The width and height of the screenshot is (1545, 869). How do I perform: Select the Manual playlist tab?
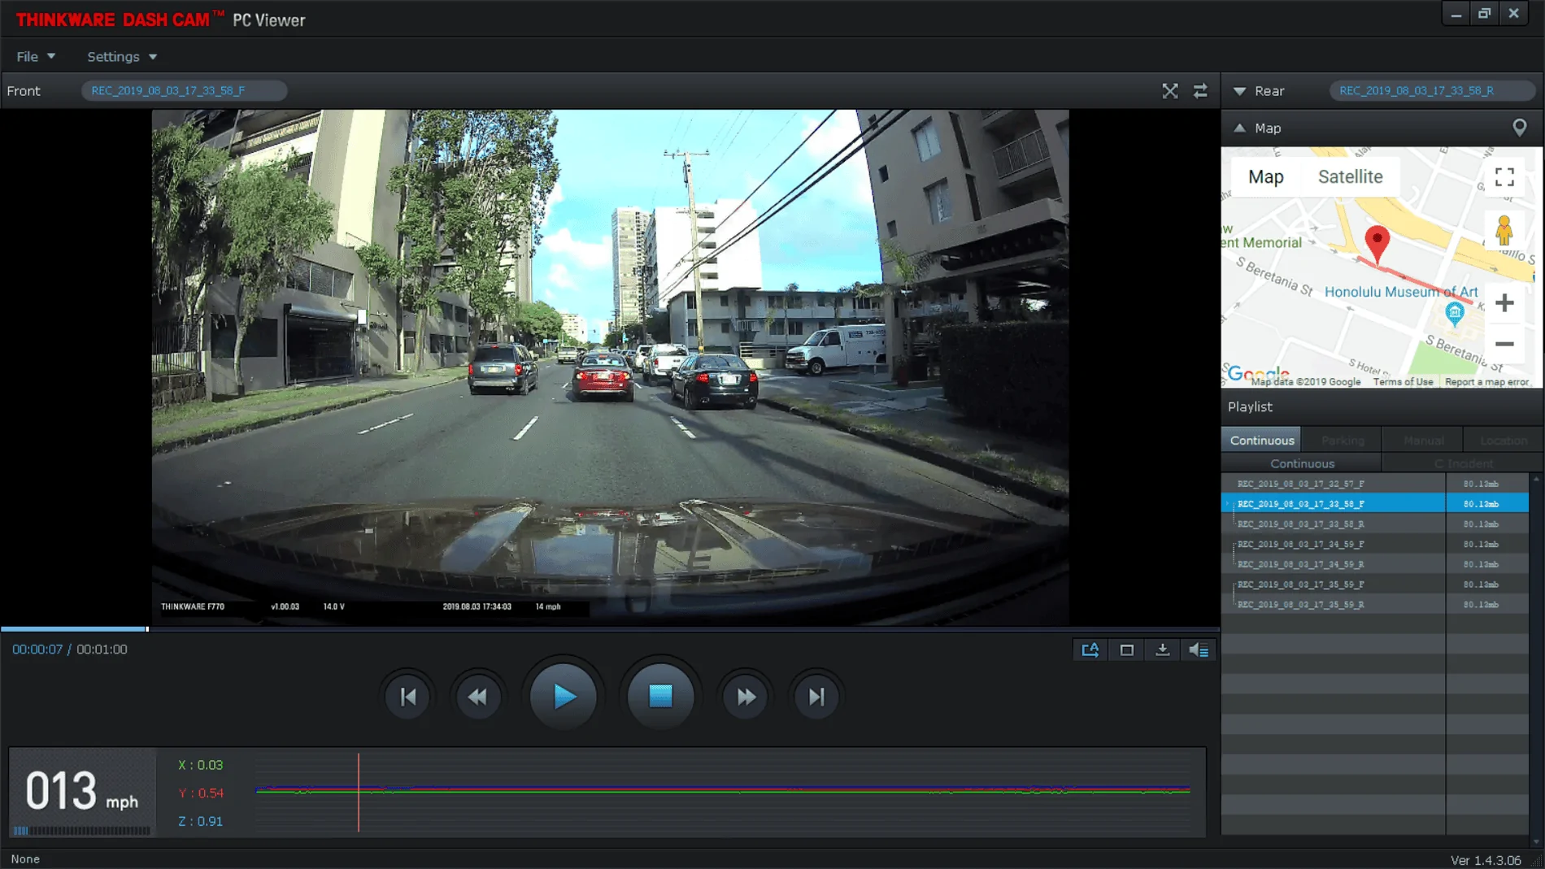point(1423,440)
